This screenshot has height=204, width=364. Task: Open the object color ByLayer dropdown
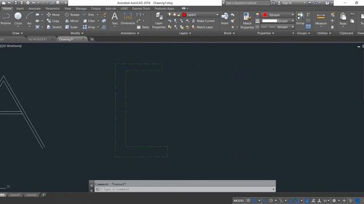(x=278, y=15)
